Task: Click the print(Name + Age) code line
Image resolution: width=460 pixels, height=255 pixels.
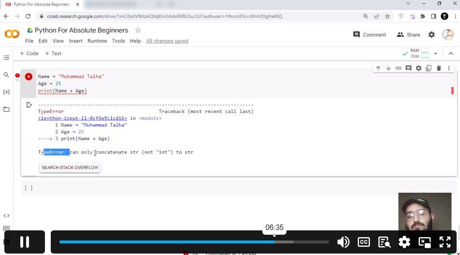Action: [x=62, y=91]
